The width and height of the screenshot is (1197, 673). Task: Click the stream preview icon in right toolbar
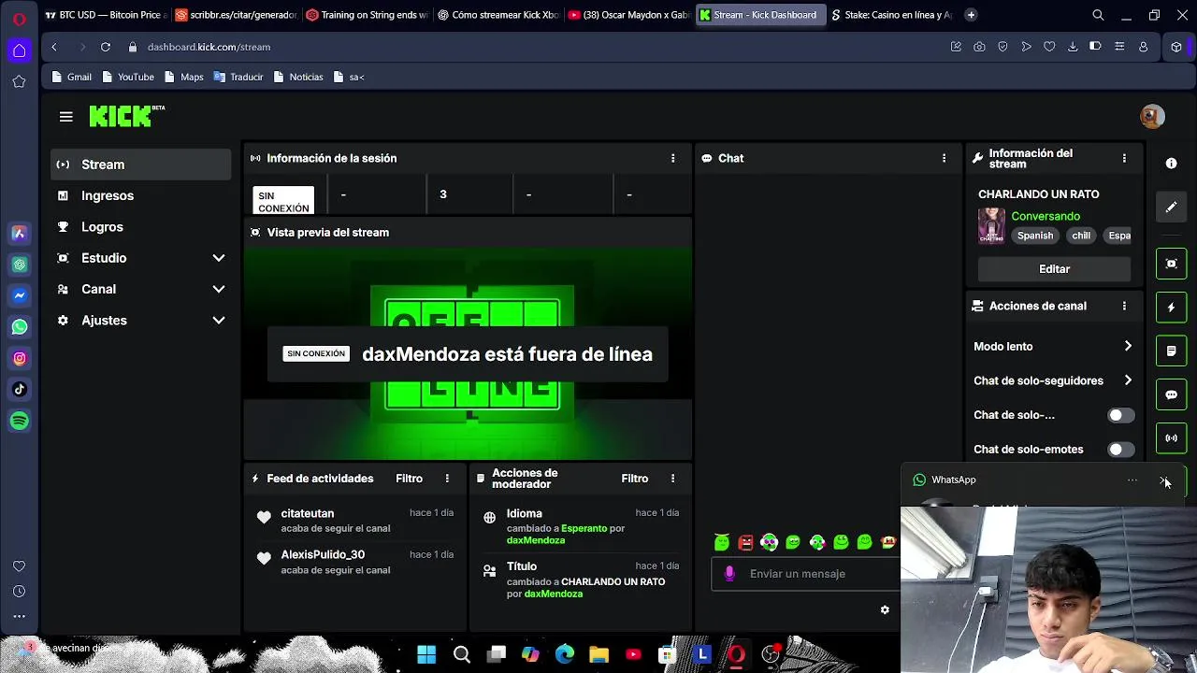(x=1171, y=264)
